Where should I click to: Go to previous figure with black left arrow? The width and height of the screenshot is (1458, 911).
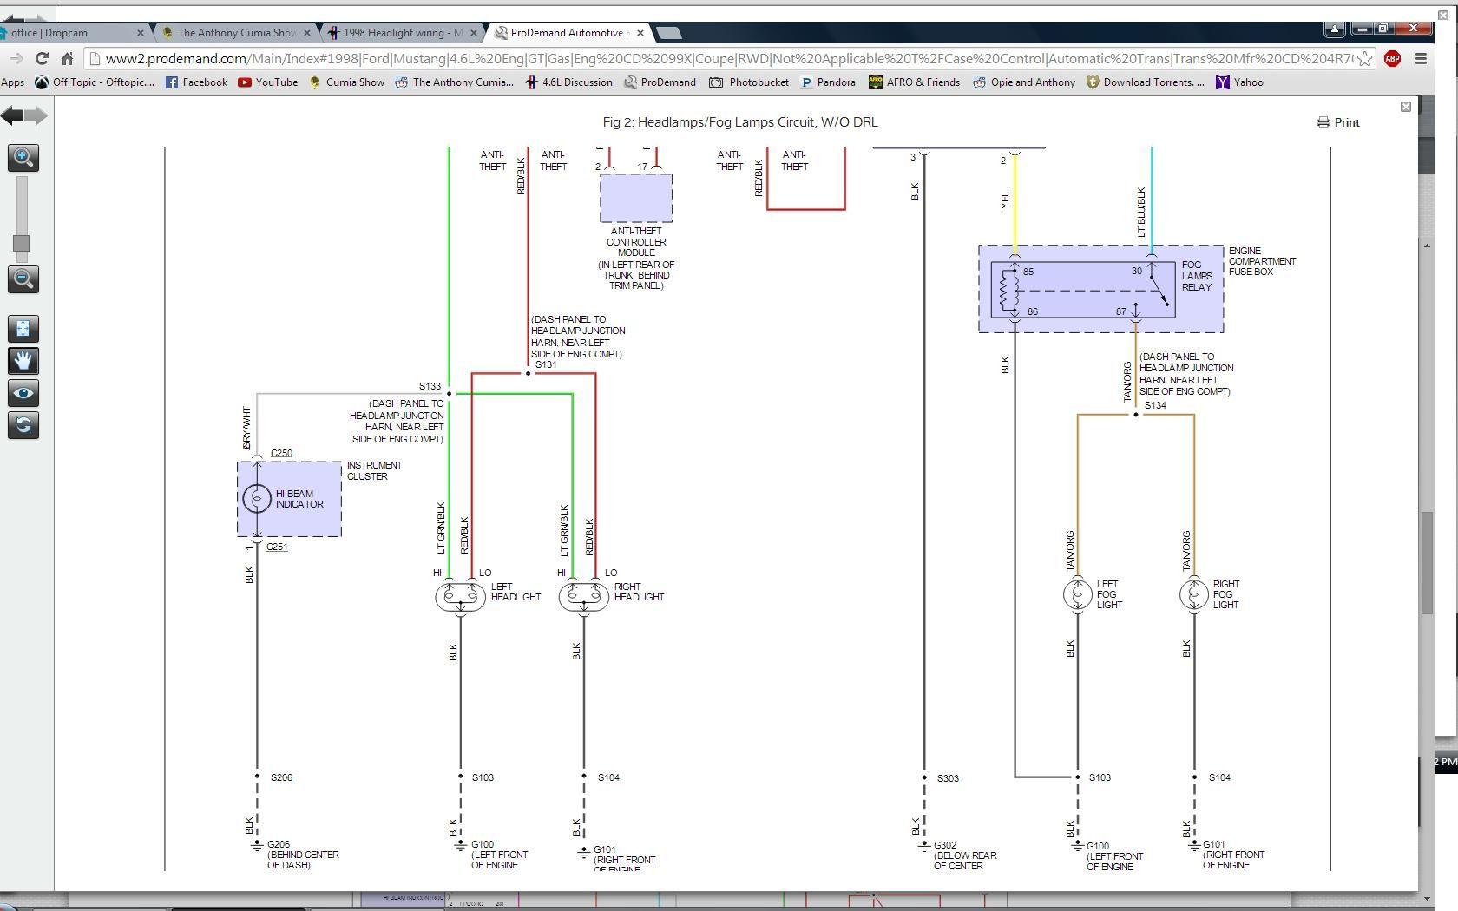click(x=12, y=115)
